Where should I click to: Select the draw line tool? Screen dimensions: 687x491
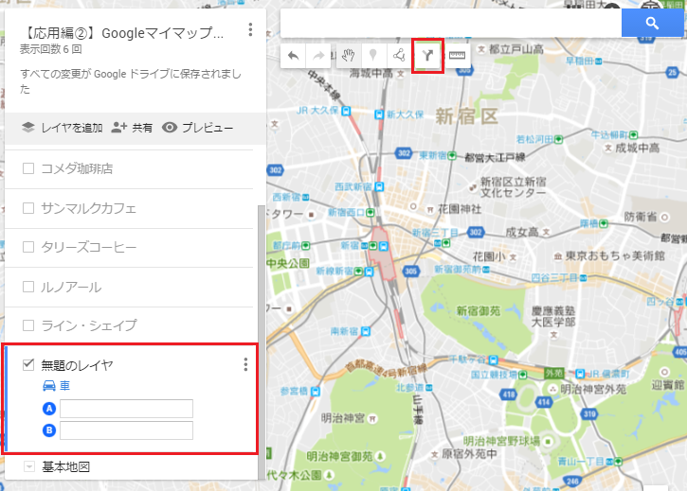(x=399, y=56)
